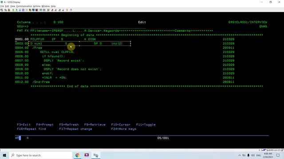Click the teal keypad toolbar icon

coord(41,10)
